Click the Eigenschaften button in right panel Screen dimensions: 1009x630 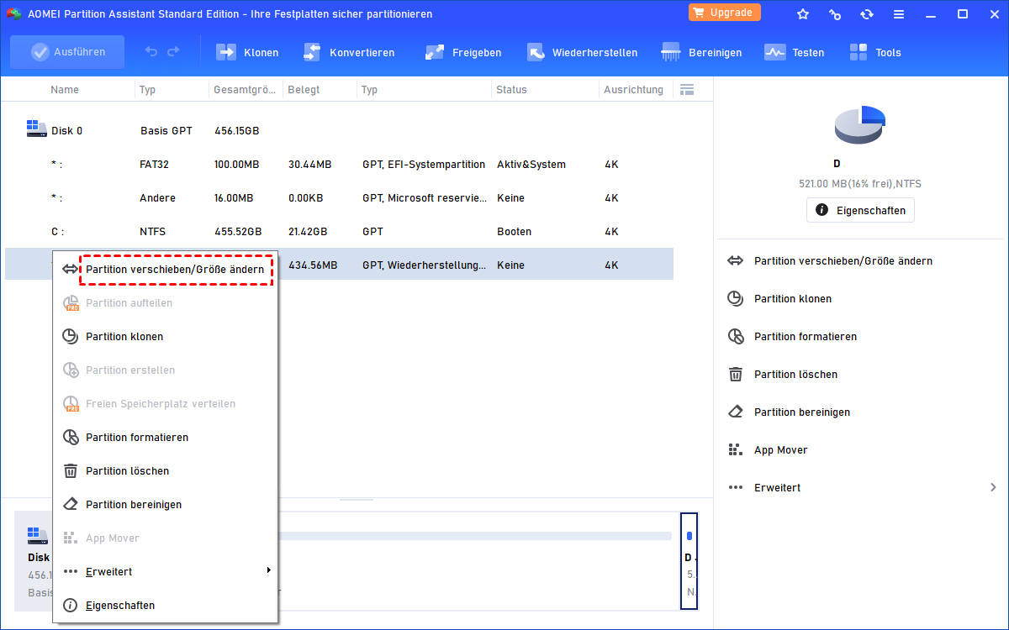click(860, 210)
